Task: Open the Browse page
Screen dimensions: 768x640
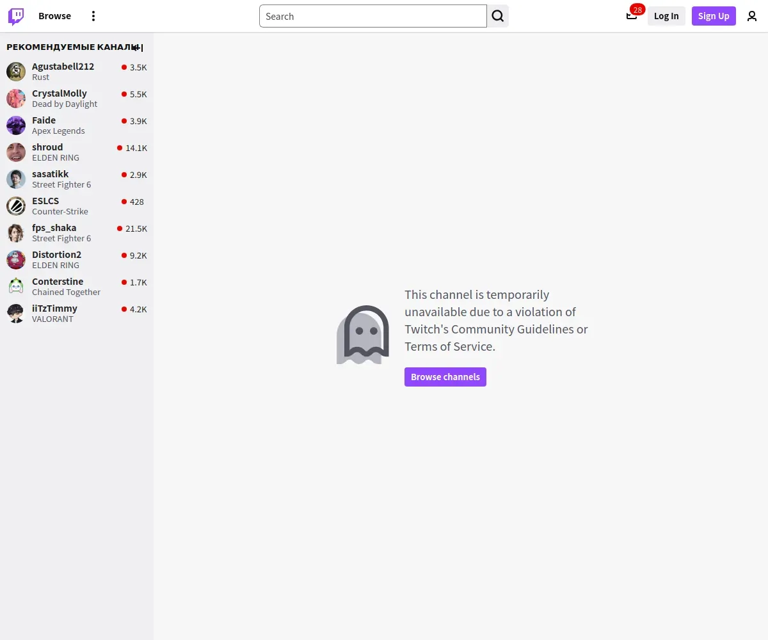Action: 54,16
